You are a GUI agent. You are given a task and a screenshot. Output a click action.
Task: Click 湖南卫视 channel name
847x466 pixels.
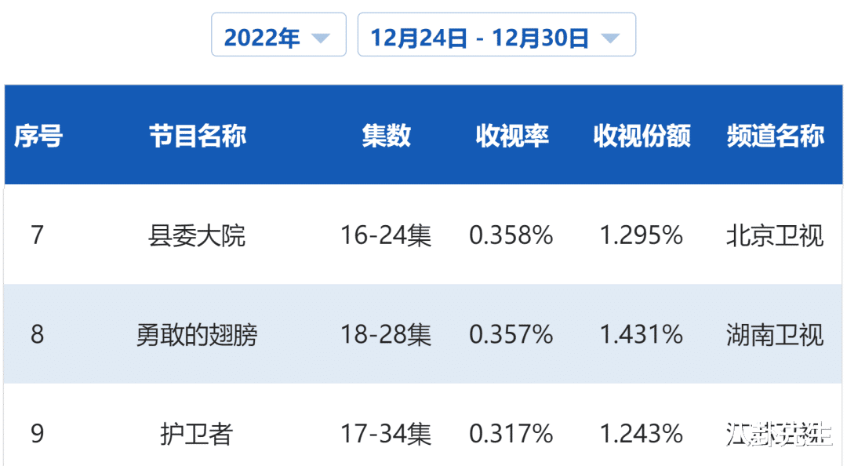pyautogui.click(x=775, y=334)
